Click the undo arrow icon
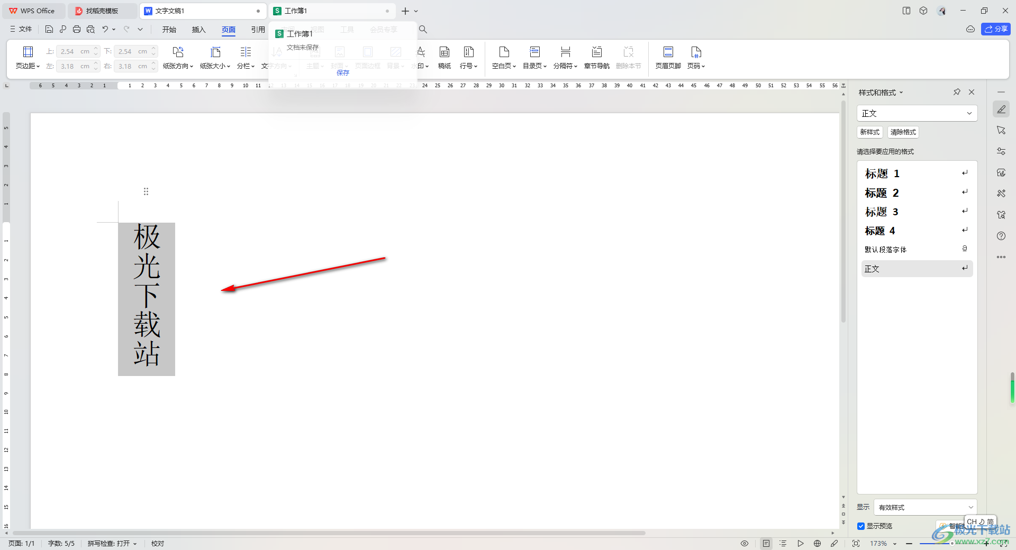Screen dimensions: 1016x550 coord(105,29)
